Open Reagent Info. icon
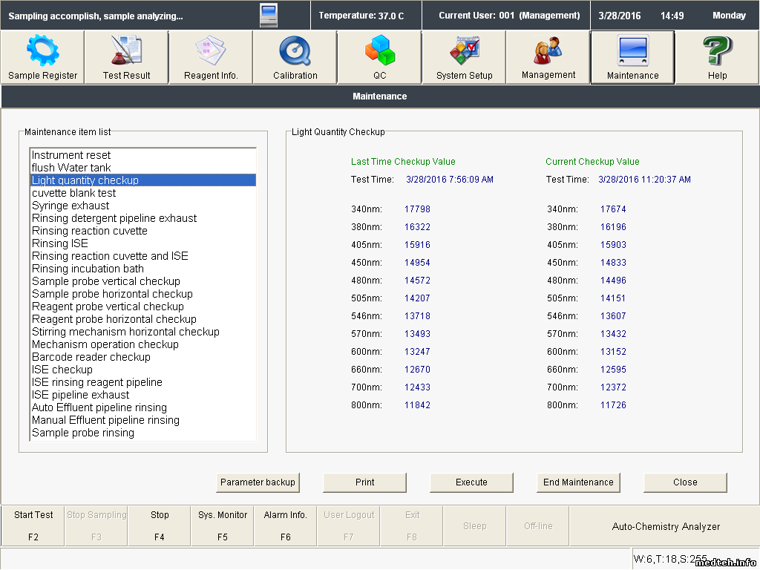Viewport: 760px width, 570px height. pos(211,52)
